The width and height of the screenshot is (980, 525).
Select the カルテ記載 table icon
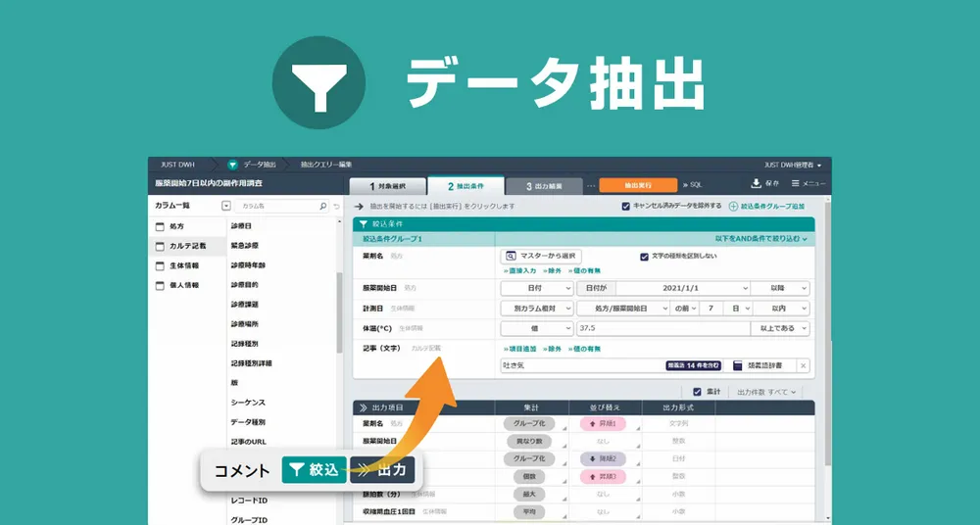(160, 246)
